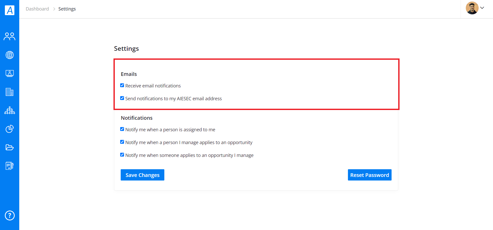The height and width of the screenshot is (230, 493).
Task: Click the Settings breadcrumb item
Action: point(67,9)
